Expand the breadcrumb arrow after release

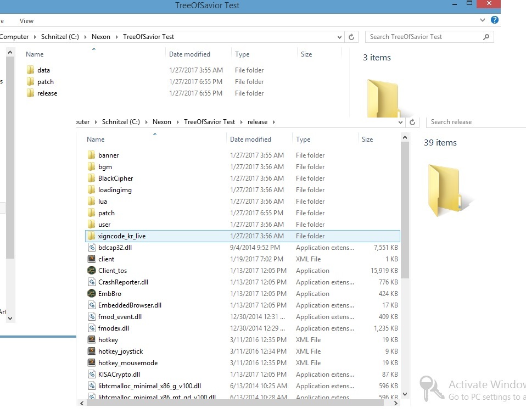(273, 122)
